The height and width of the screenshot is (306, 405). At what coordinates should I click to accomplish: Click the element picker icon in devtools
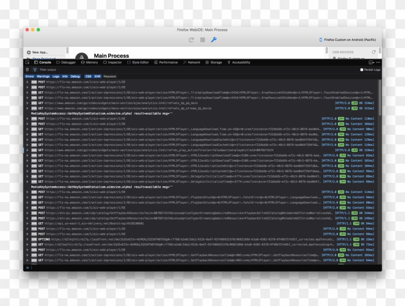click(x=28, y=62)
